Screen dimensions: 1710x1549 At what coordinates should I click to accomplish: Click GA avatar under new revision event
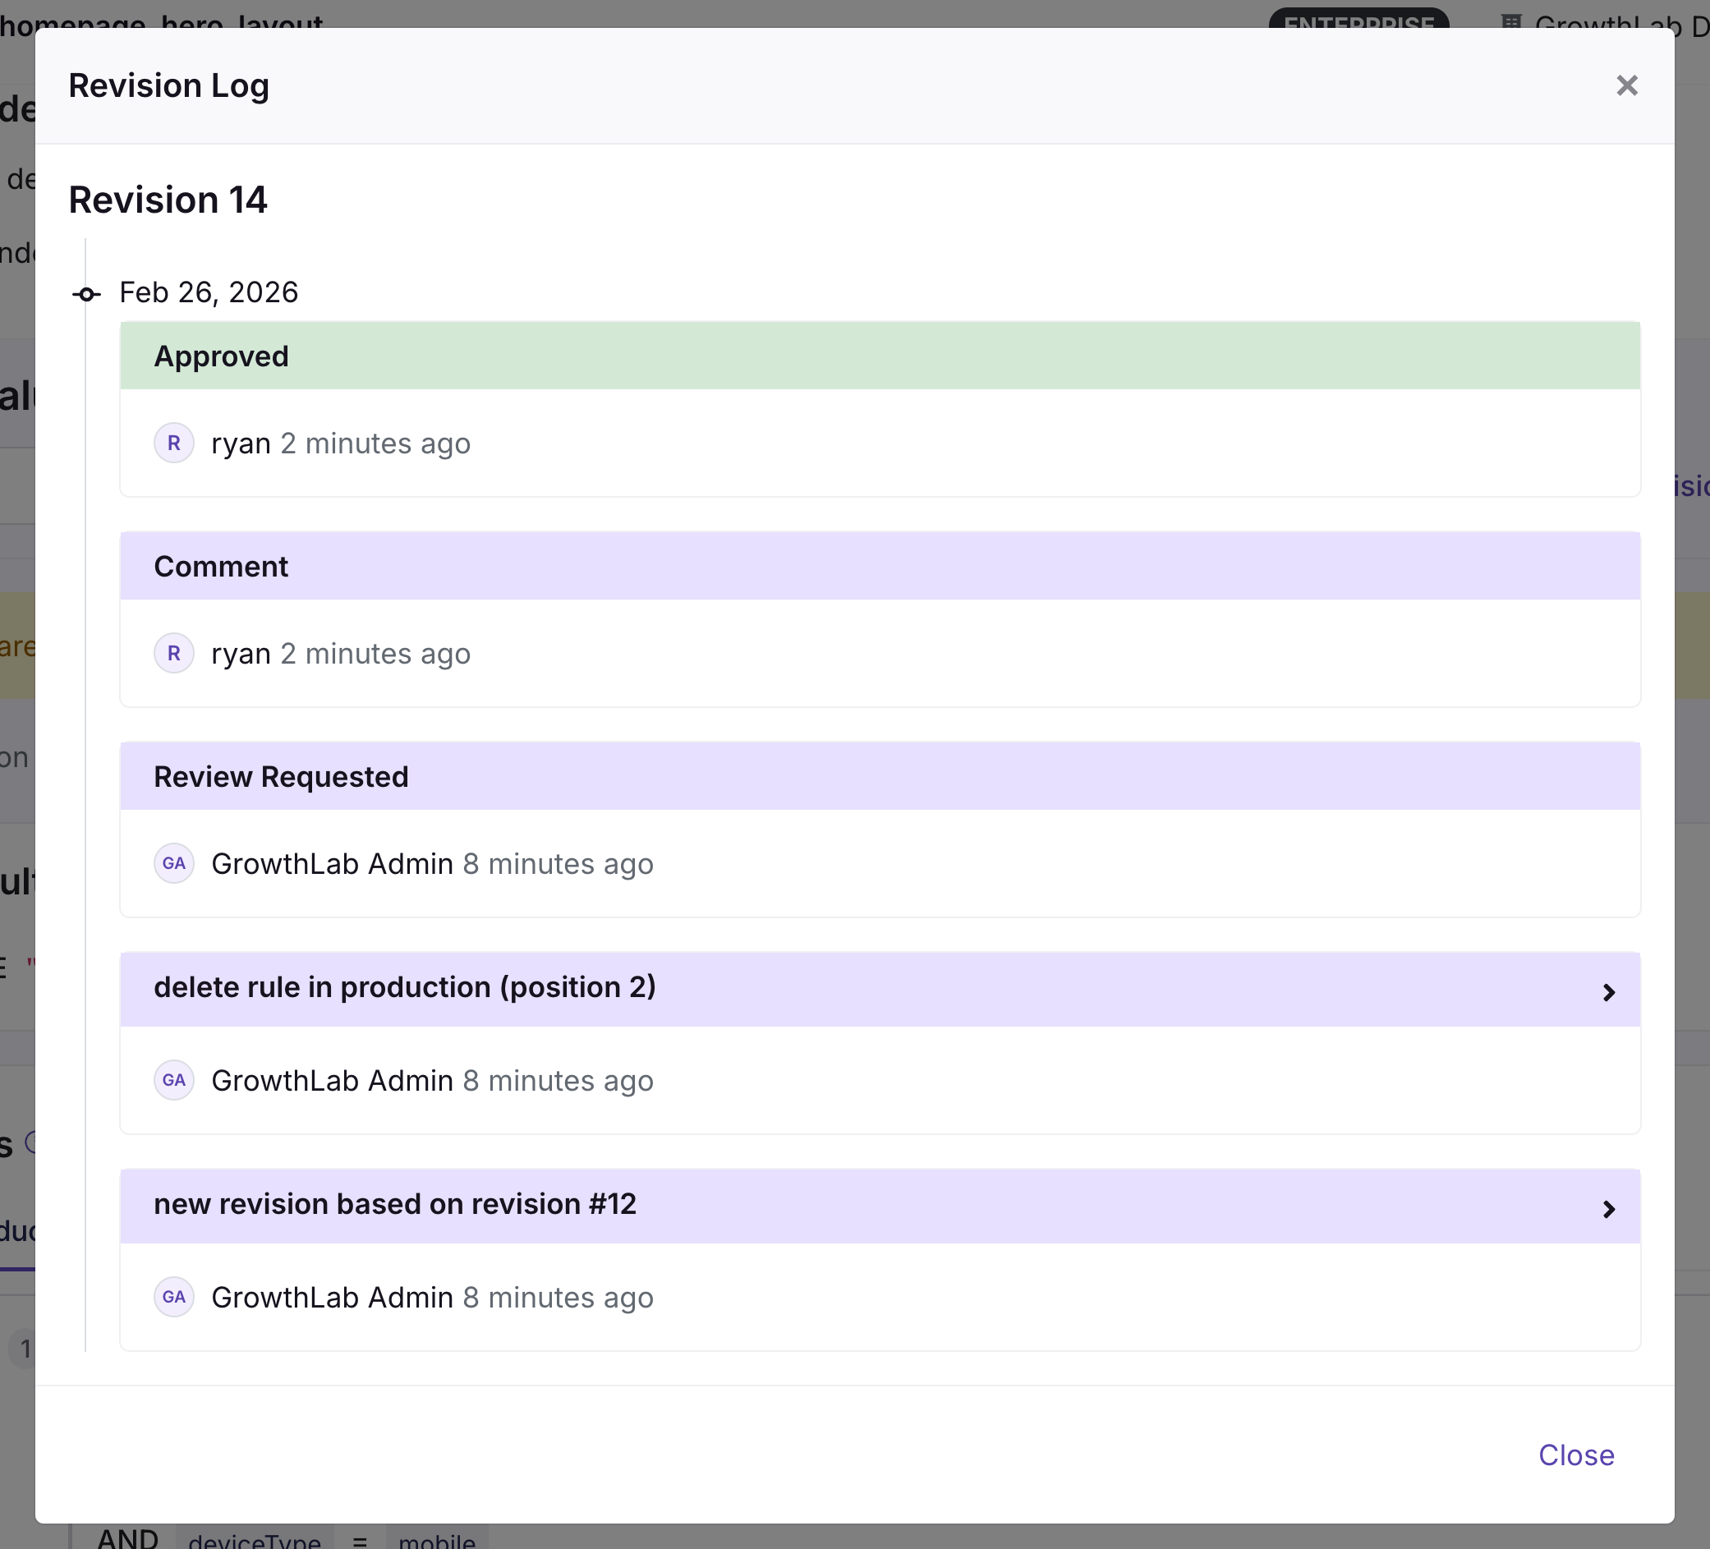pos(174,1297)
